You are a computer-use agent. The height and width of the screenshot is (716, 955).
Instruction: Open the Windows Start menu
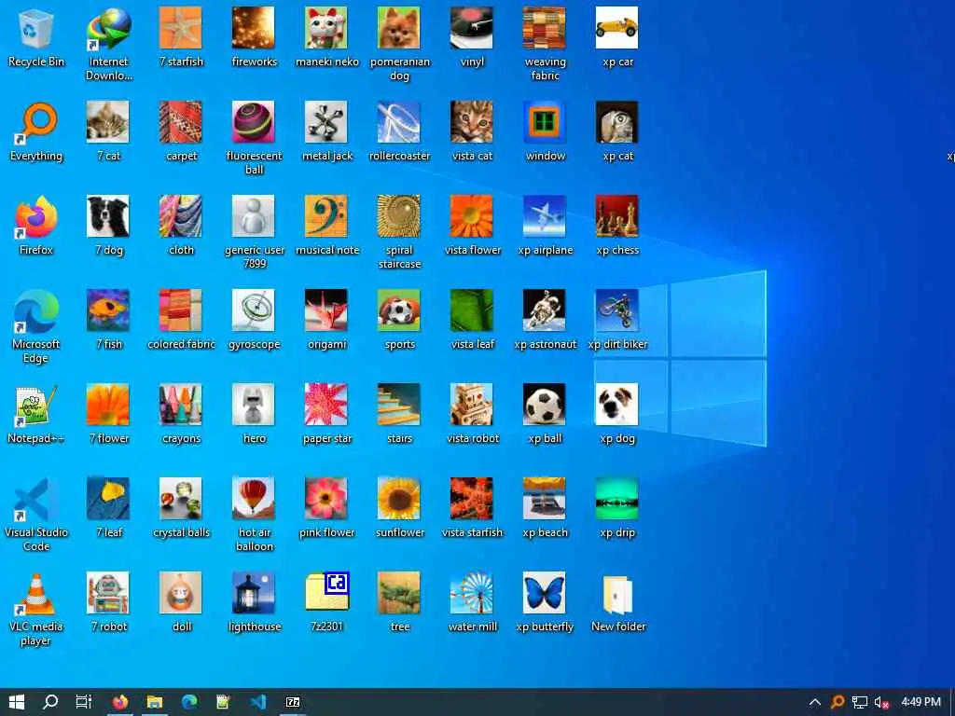[17, 702]
